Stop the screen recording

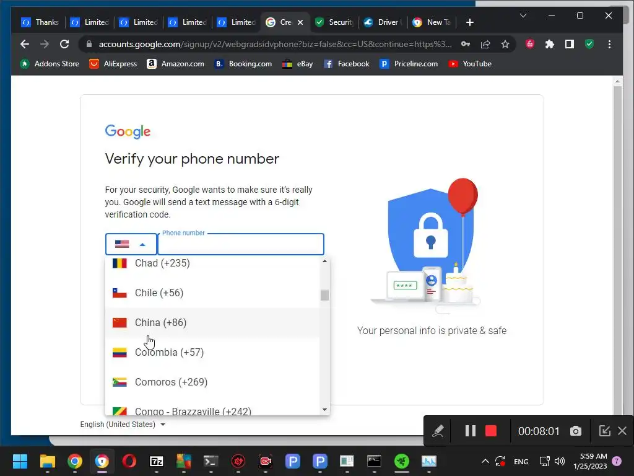click(491, 431)
